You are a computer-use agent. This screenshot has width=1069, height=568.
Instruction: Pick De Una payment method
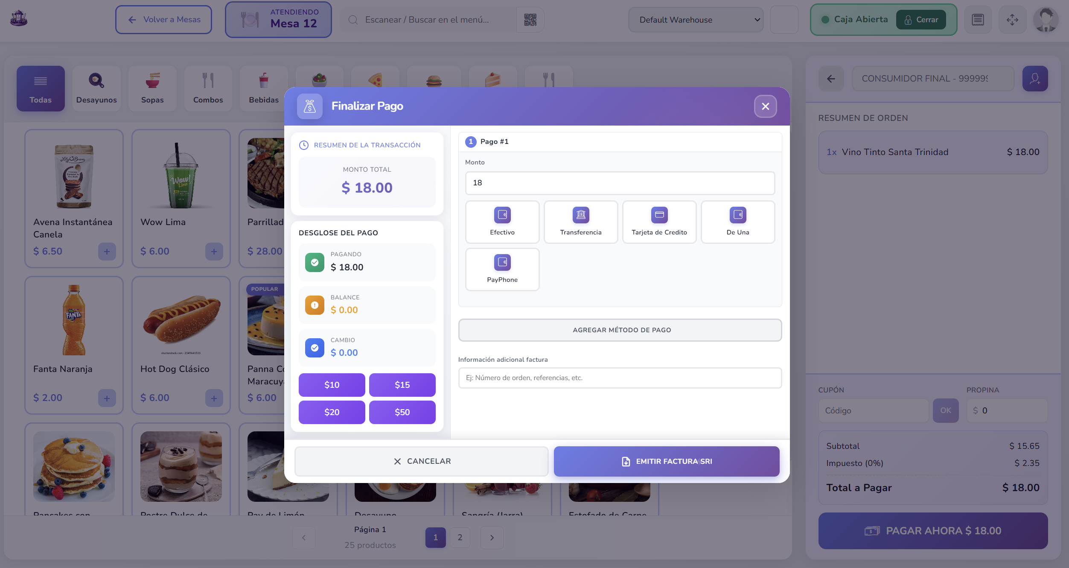(738, 222)
